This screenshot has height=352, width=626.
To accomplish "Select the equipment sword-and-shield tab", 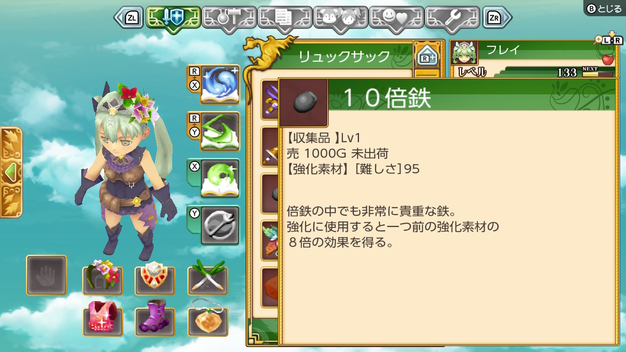I will [173, 19].
